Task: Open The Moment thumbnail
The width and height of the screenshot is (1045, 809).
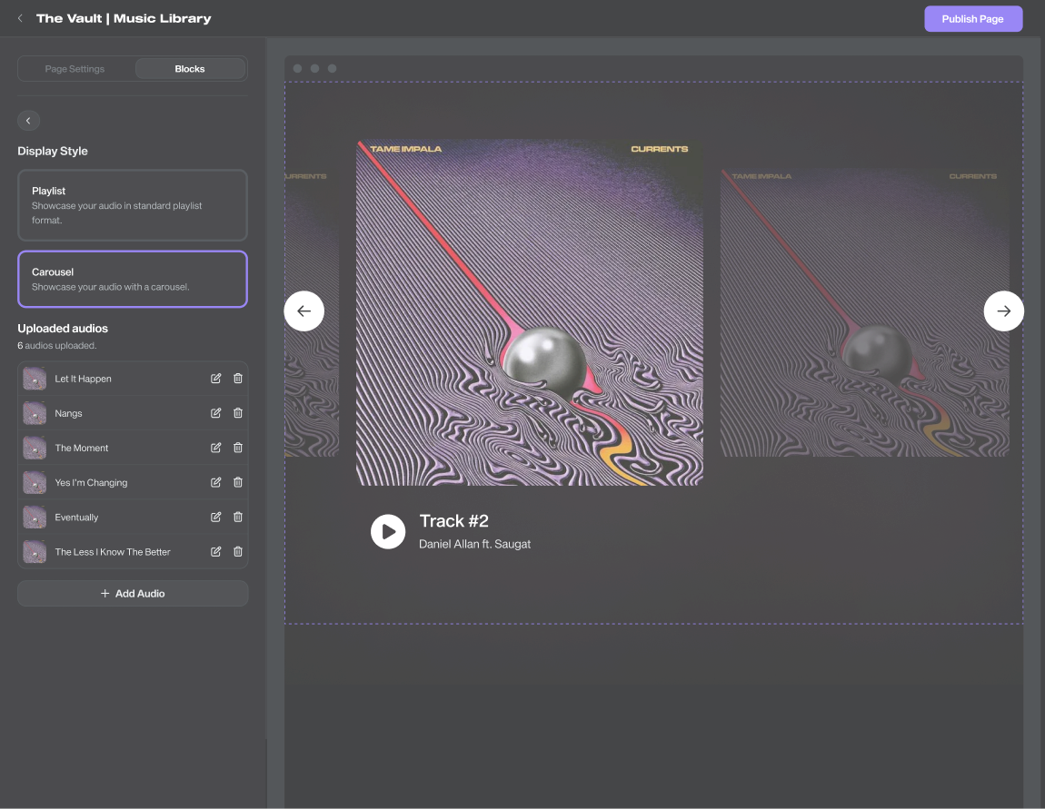Action: point(35,448)
